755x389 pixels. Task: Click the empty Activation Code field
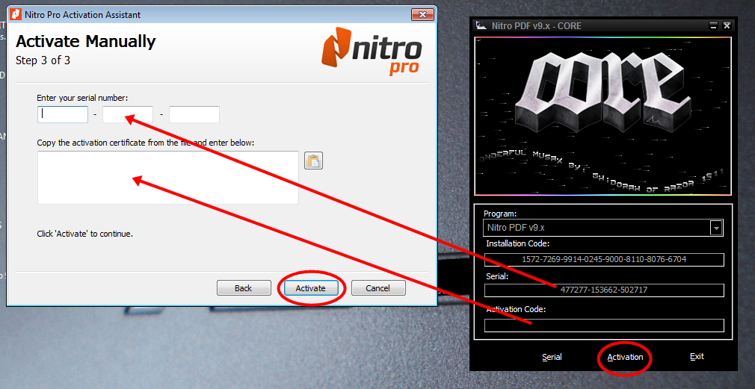pyautogui.click(x=604, y=326)
